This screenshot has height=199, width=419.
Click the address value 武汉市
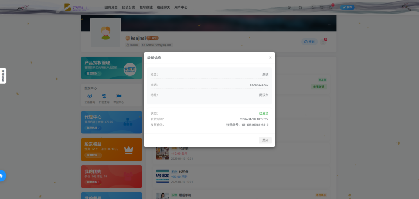point(264,95)
